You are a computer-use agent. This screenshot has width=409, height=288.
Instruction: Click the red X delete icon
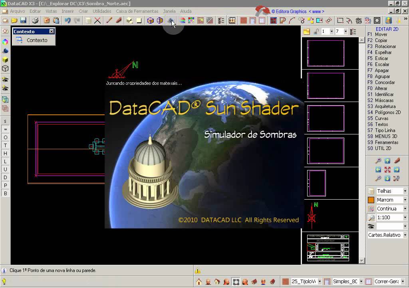97,20
